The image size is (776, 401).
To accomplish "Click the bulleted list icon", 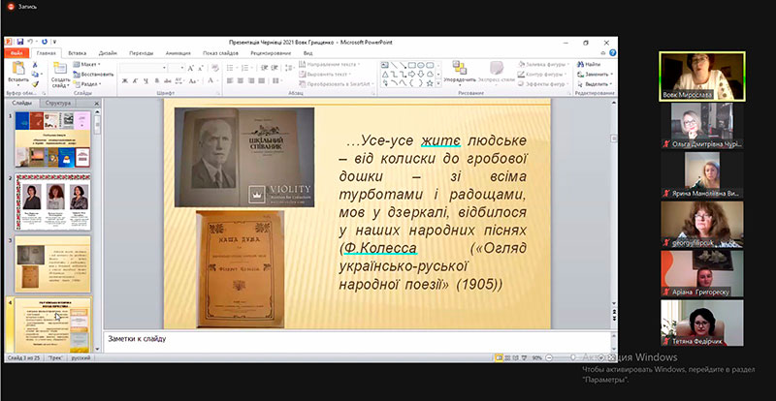I will pos(231,68).
